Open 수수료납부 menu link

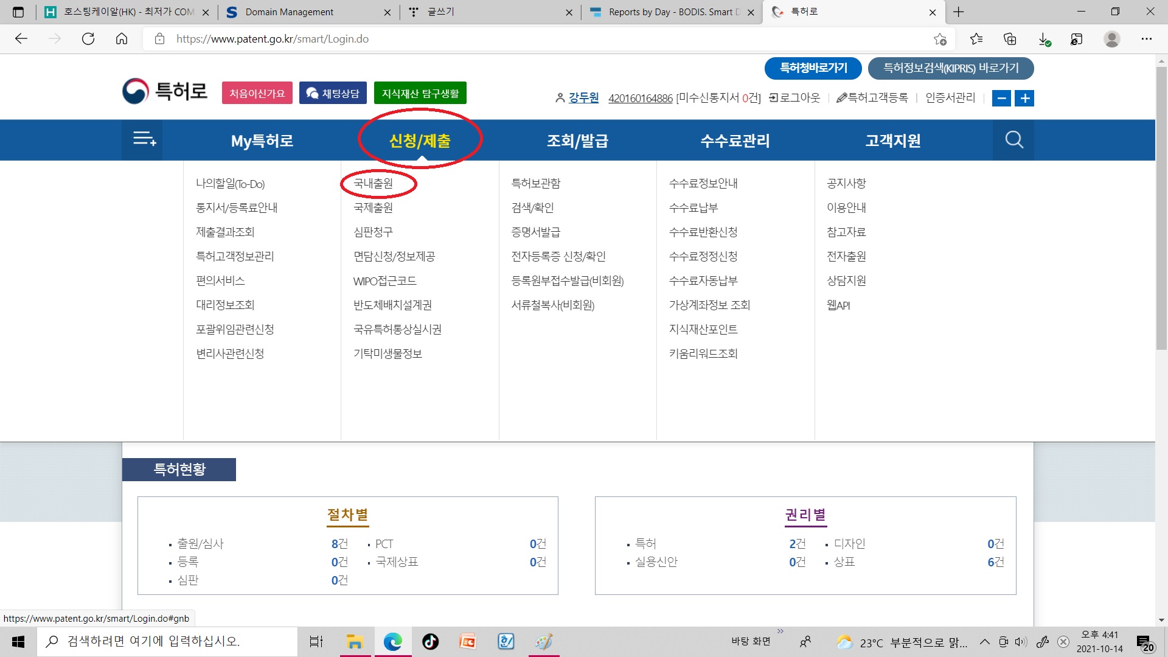pyautogui.click(x=693, y=207)
